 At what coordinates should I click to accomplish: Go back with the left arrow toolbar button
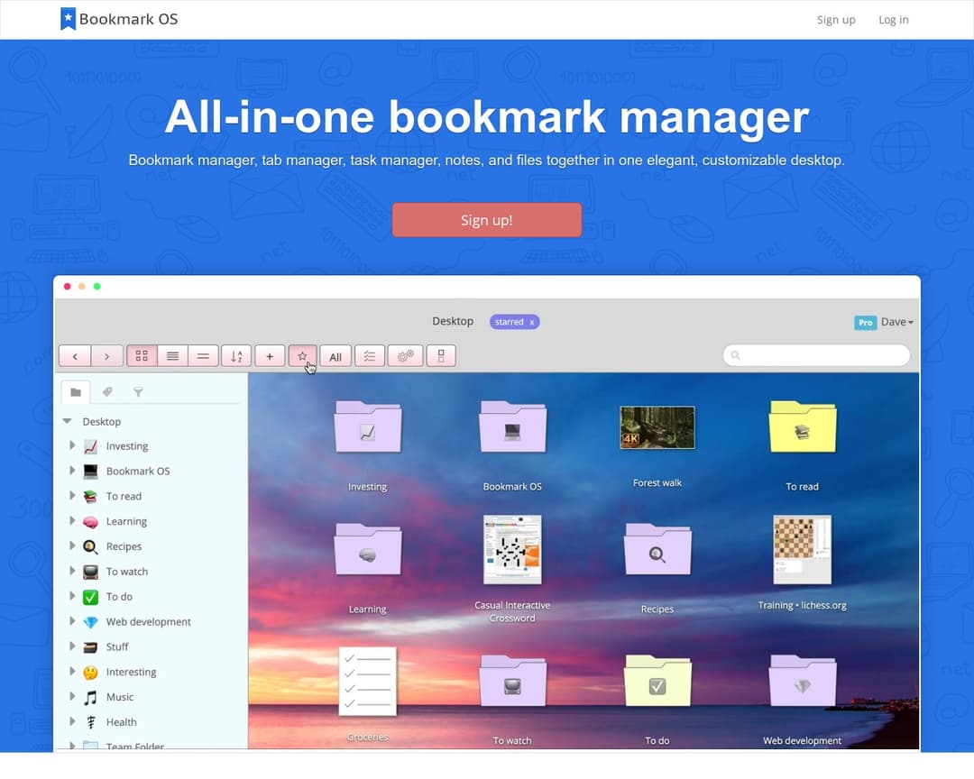coord(75,356)
